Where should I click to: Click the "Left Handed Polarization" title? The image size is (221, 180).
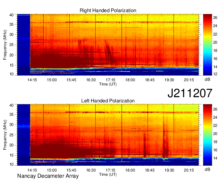108,101
